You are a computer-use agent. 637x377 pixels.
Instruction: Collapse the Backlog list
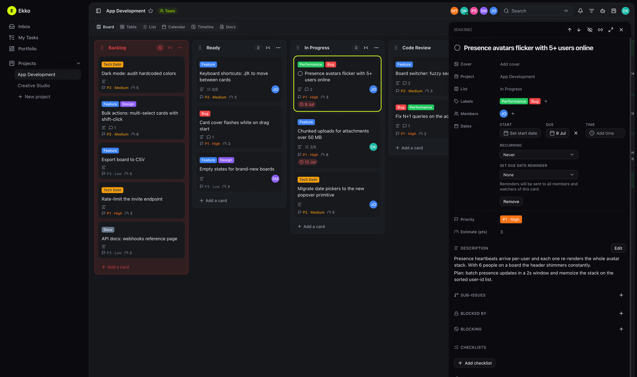170,48
